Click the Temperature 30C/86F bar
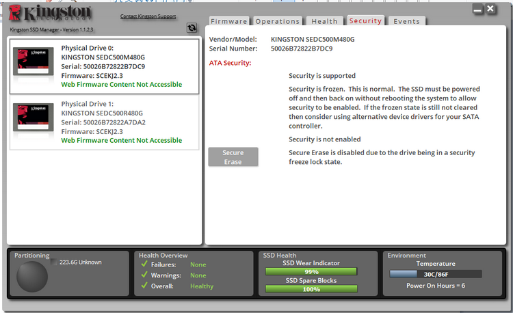Image resolution: width=513 pixels, height=313 pixels. 436,275
